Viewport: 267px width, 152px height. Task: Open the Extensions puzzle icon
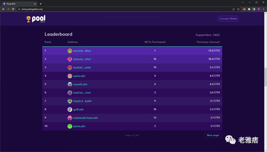pos(249,9)
